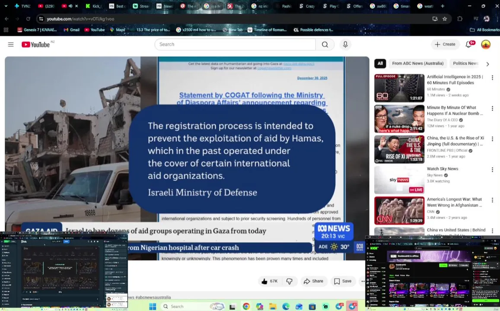This screenshot has width=500, height=311.
Task: Open options for China, the U.S. & Xi video
Action: click(x=492, y=139)
